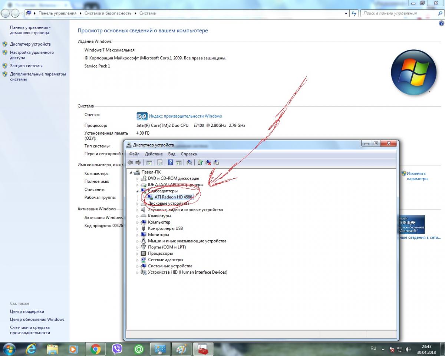The height and width of the screenshot is (356, 445).
Task: Click the Help icon in Device Manager toolbar
Action: tap(171, 162)
